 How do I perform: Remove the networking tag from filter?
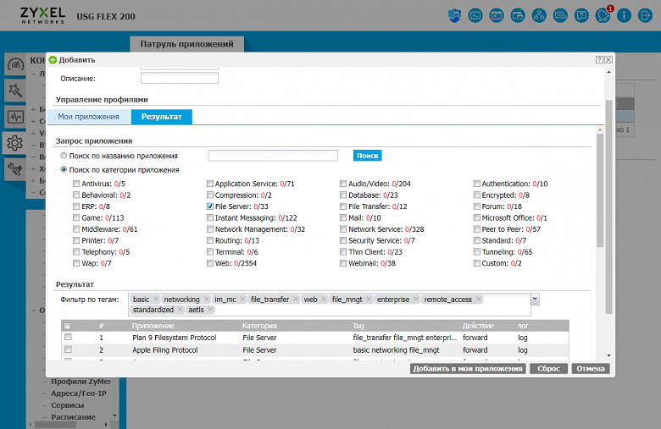(206, 299)
